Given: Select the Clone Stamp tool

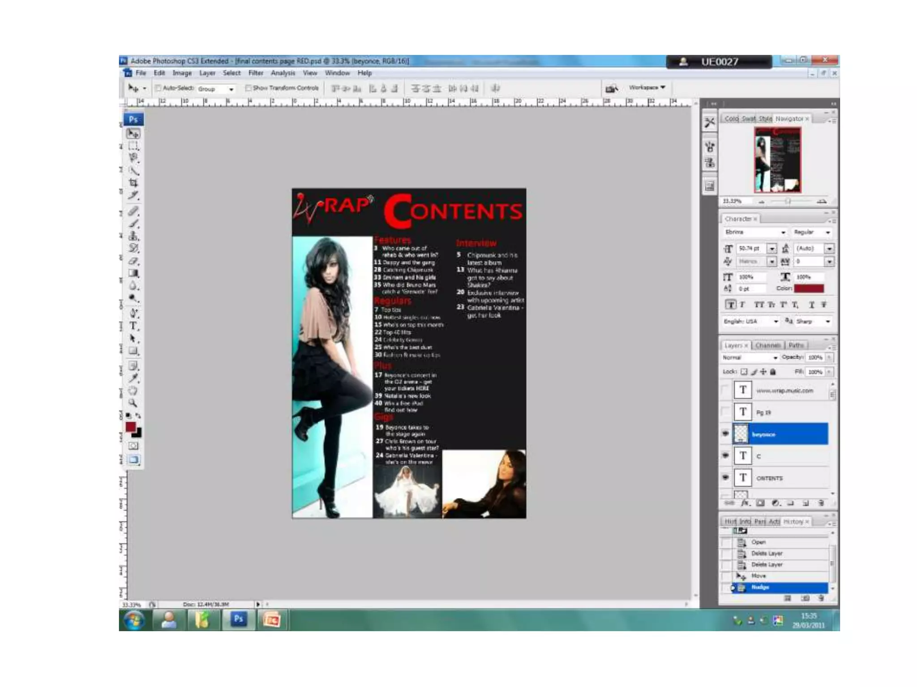Looking at the screenshot, I should point(133,236).
